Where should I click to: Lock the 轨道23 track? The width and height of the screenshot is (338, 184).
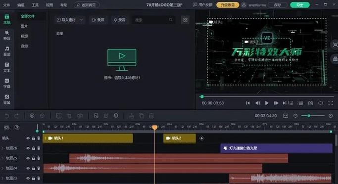click(x=34, y=179)
